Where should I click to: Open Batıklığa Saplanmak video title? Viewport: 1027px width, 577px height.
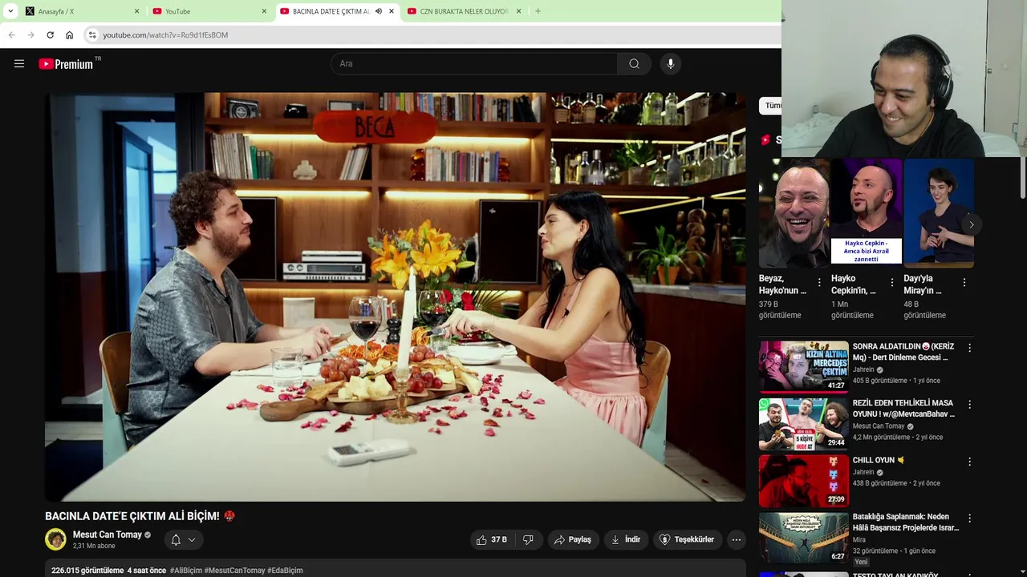pyautogui.click(x=906, y=523)
